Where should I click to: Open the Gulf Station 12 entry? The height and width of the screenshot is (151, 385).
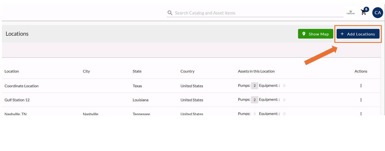click(17, 100)
